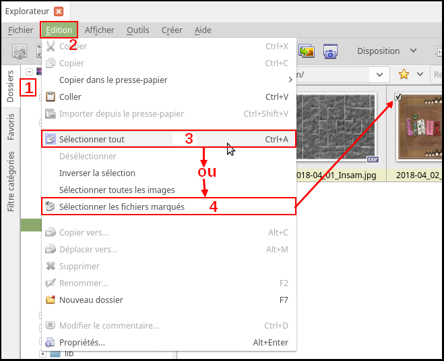The width and height of the screenshot is (444, 361).
Task: Click the screen capture camera icon
Action: click(330, 51)
